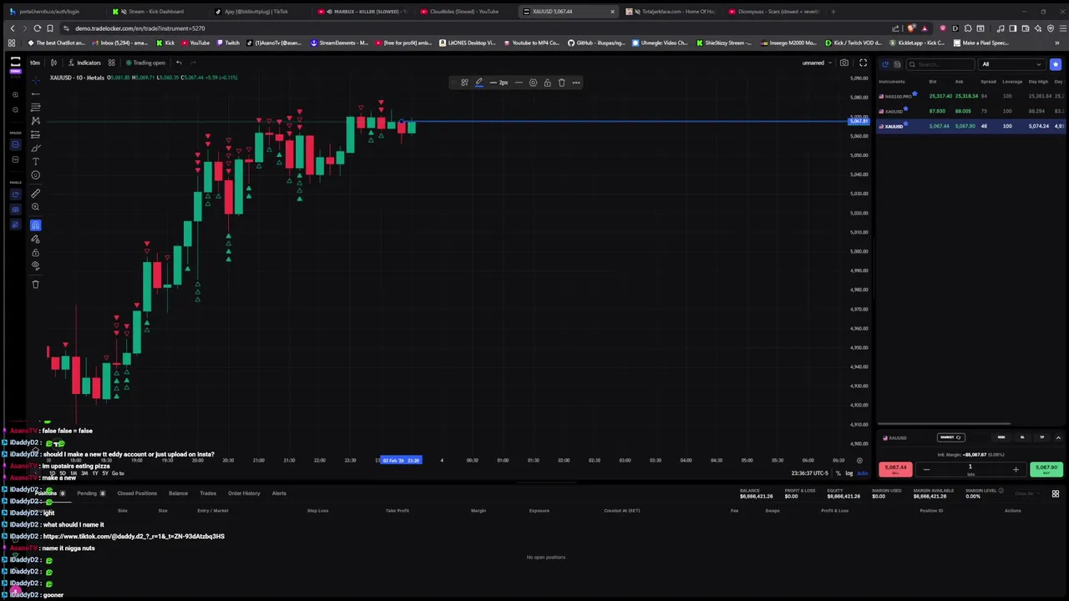The height and width of the screenshot is (601, 1069).
Task: Enter fullscreen chart mode
Action: [x=863, y=63]
